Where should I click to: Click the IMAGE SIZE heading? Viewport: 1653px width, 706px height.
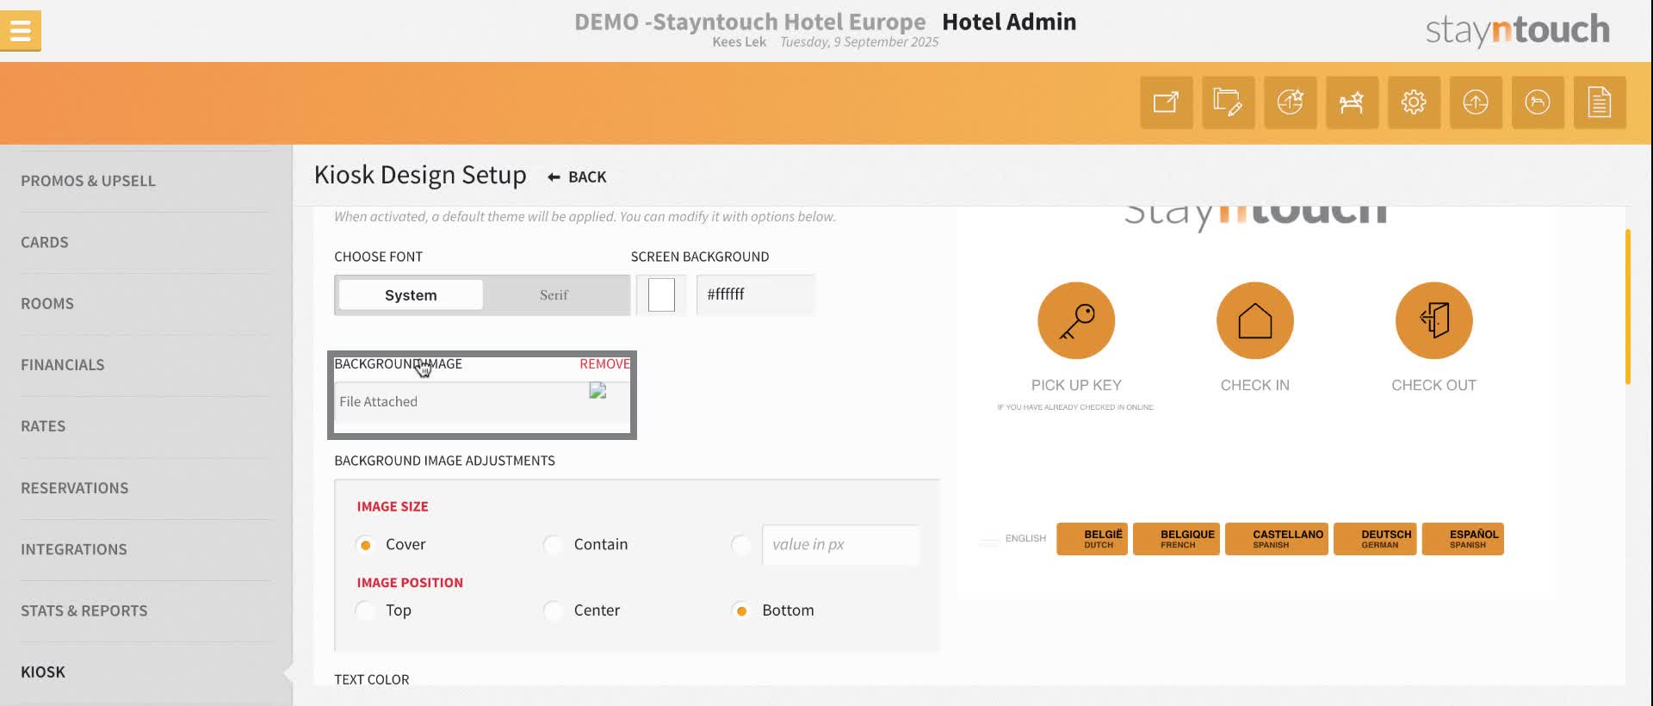[393, 507]
